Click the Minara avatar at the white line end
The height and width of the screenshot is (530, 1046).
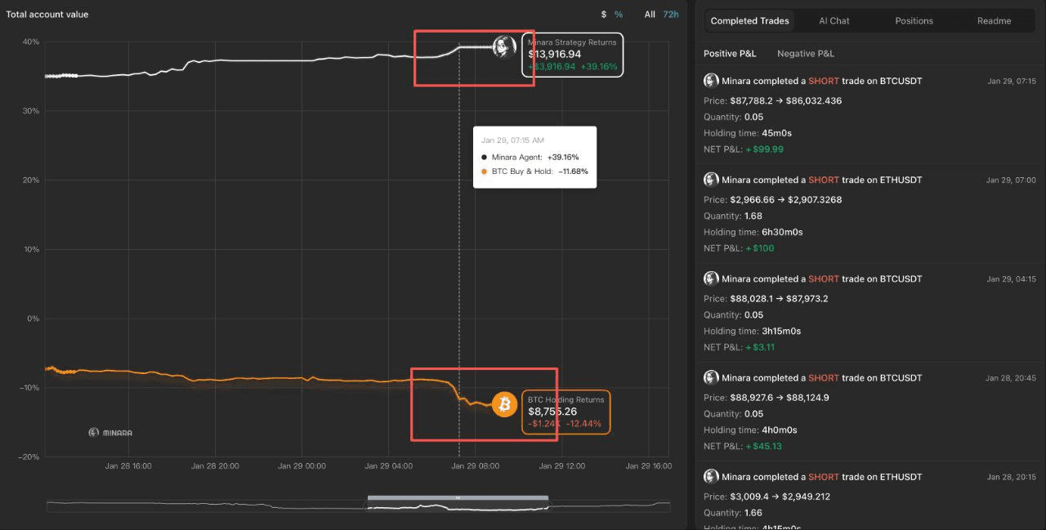point(503,47)
